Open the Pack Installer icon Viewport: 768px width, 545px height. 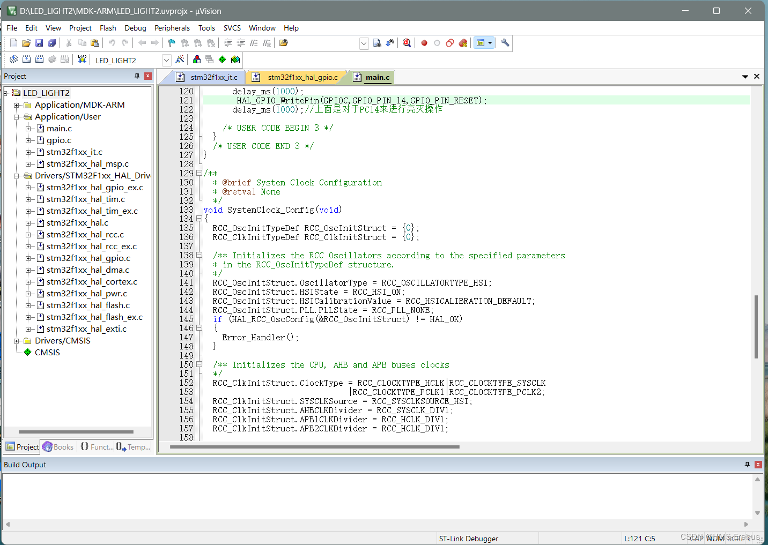[x=235, y=59]
